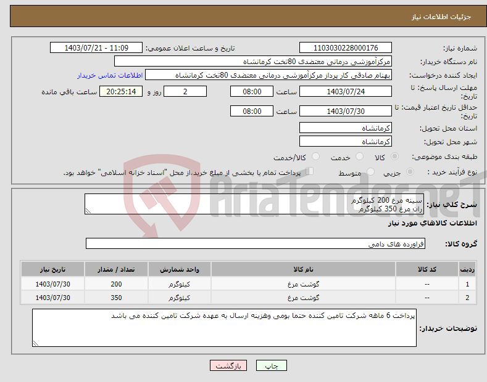The image size is (487, 382).
Task: Select the کالا/خدمت radio button
Action: tap(315, 156)
